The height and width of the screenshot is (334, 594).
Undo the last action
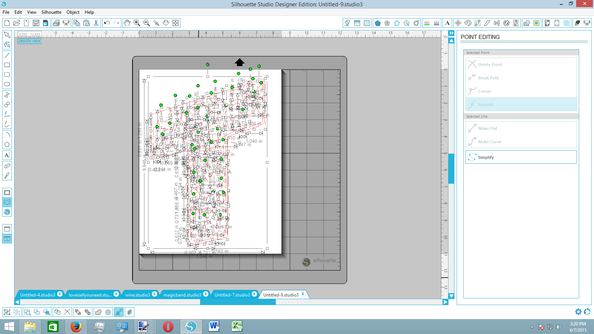tap(107, 23)
